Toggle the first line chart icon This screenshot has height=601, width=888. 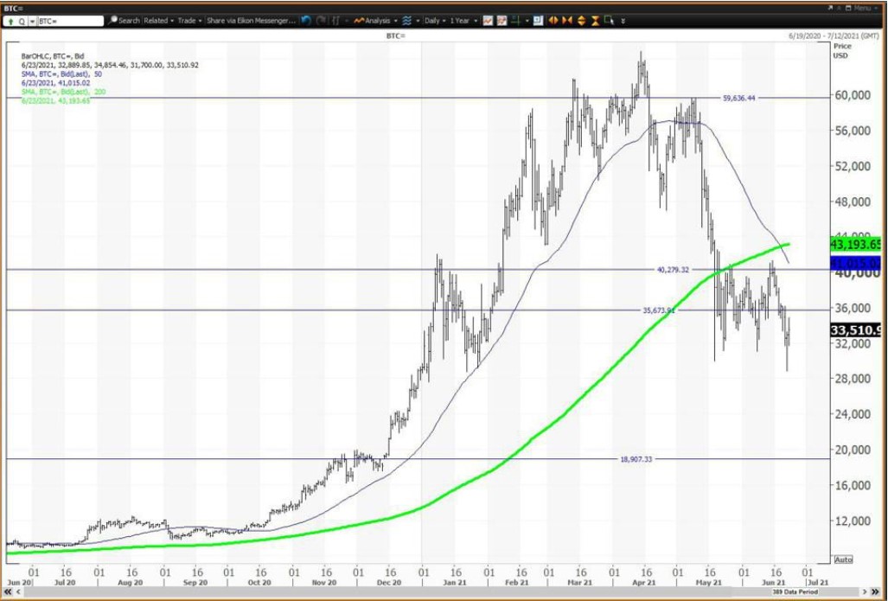[x=488, y=20]
